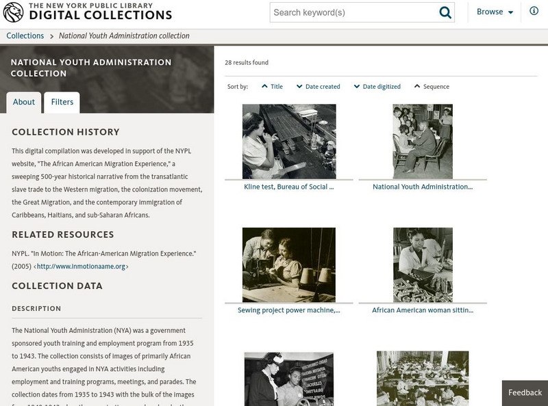548x406 pixels.
Task: Toggle sort by Date digitized
Action: pyautogui.click(x=377, y=87)
